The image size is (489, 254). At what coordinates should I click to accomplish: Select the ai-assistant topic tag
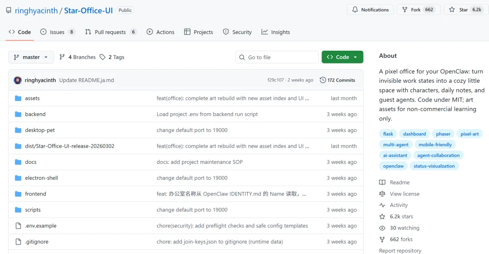[395, 155]
